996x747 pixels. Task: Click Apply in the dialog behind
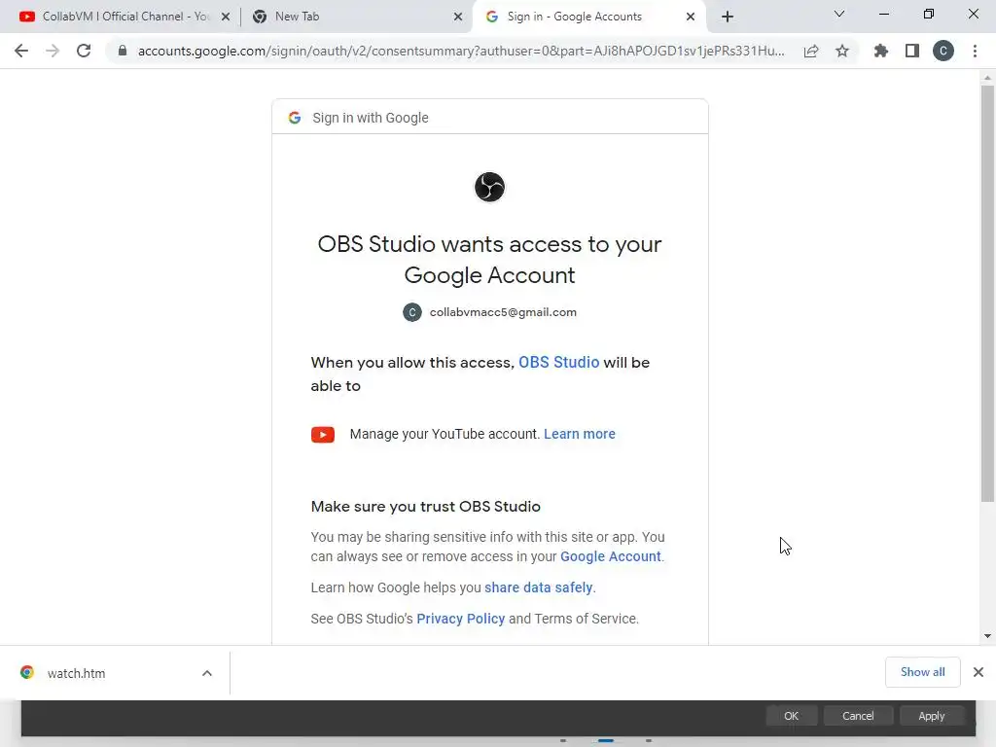pos(932,716)
